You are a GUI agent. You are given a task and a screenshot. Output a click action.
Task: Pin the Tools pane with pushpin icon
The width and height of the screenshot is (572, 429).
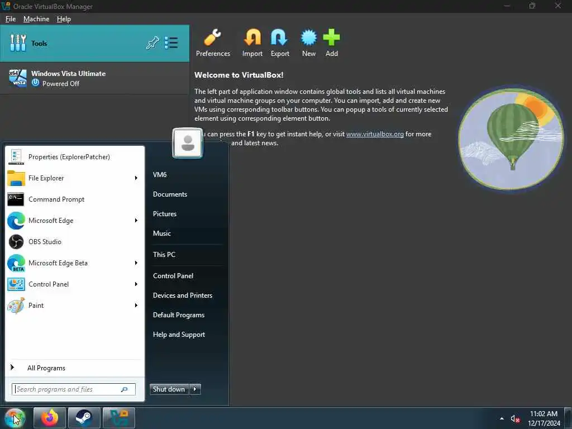tap(152, 43)
